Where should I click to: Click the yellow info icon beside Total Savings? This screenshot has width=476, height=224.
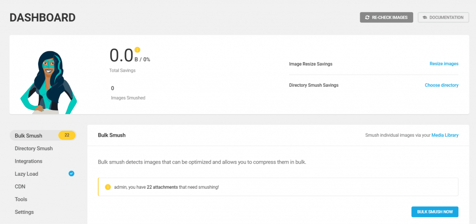137,50
